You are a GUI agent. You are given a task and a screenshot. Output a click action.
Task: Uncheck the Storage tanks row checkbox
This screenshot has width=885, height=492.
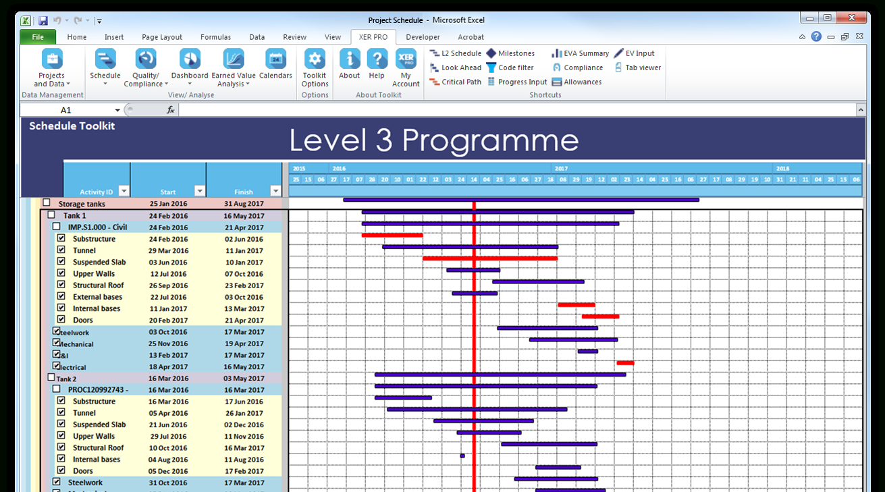[46, 202]
